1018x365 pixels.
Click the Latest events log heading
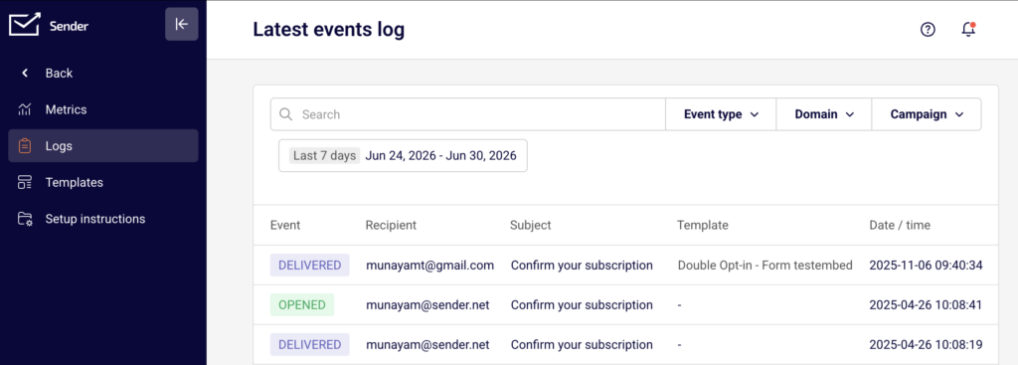tap(328, 29)
